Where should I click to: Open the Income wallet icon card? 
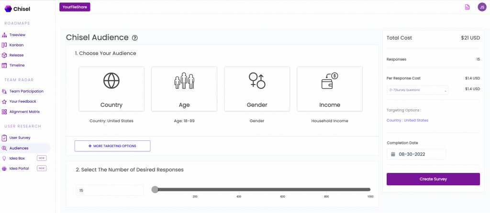(330, 89)
